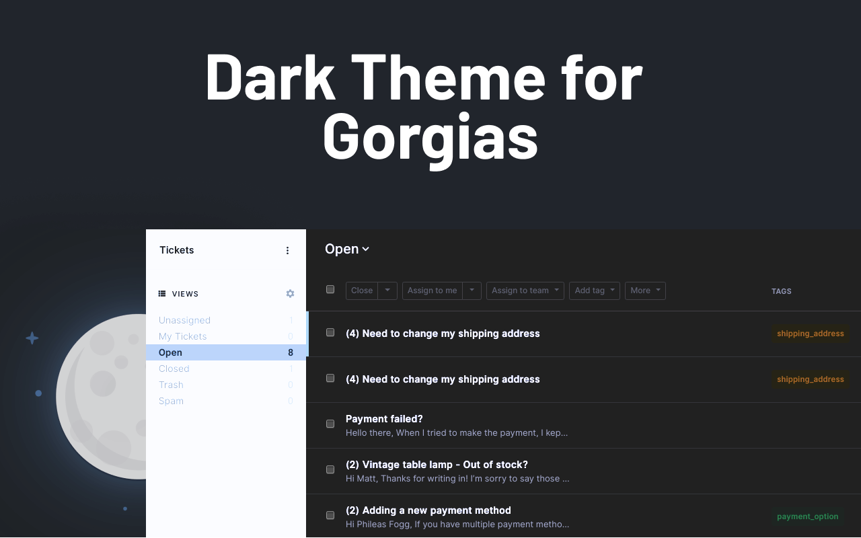View the Spam tickets list
Screen dimensions: 861x538
(227, 401)
